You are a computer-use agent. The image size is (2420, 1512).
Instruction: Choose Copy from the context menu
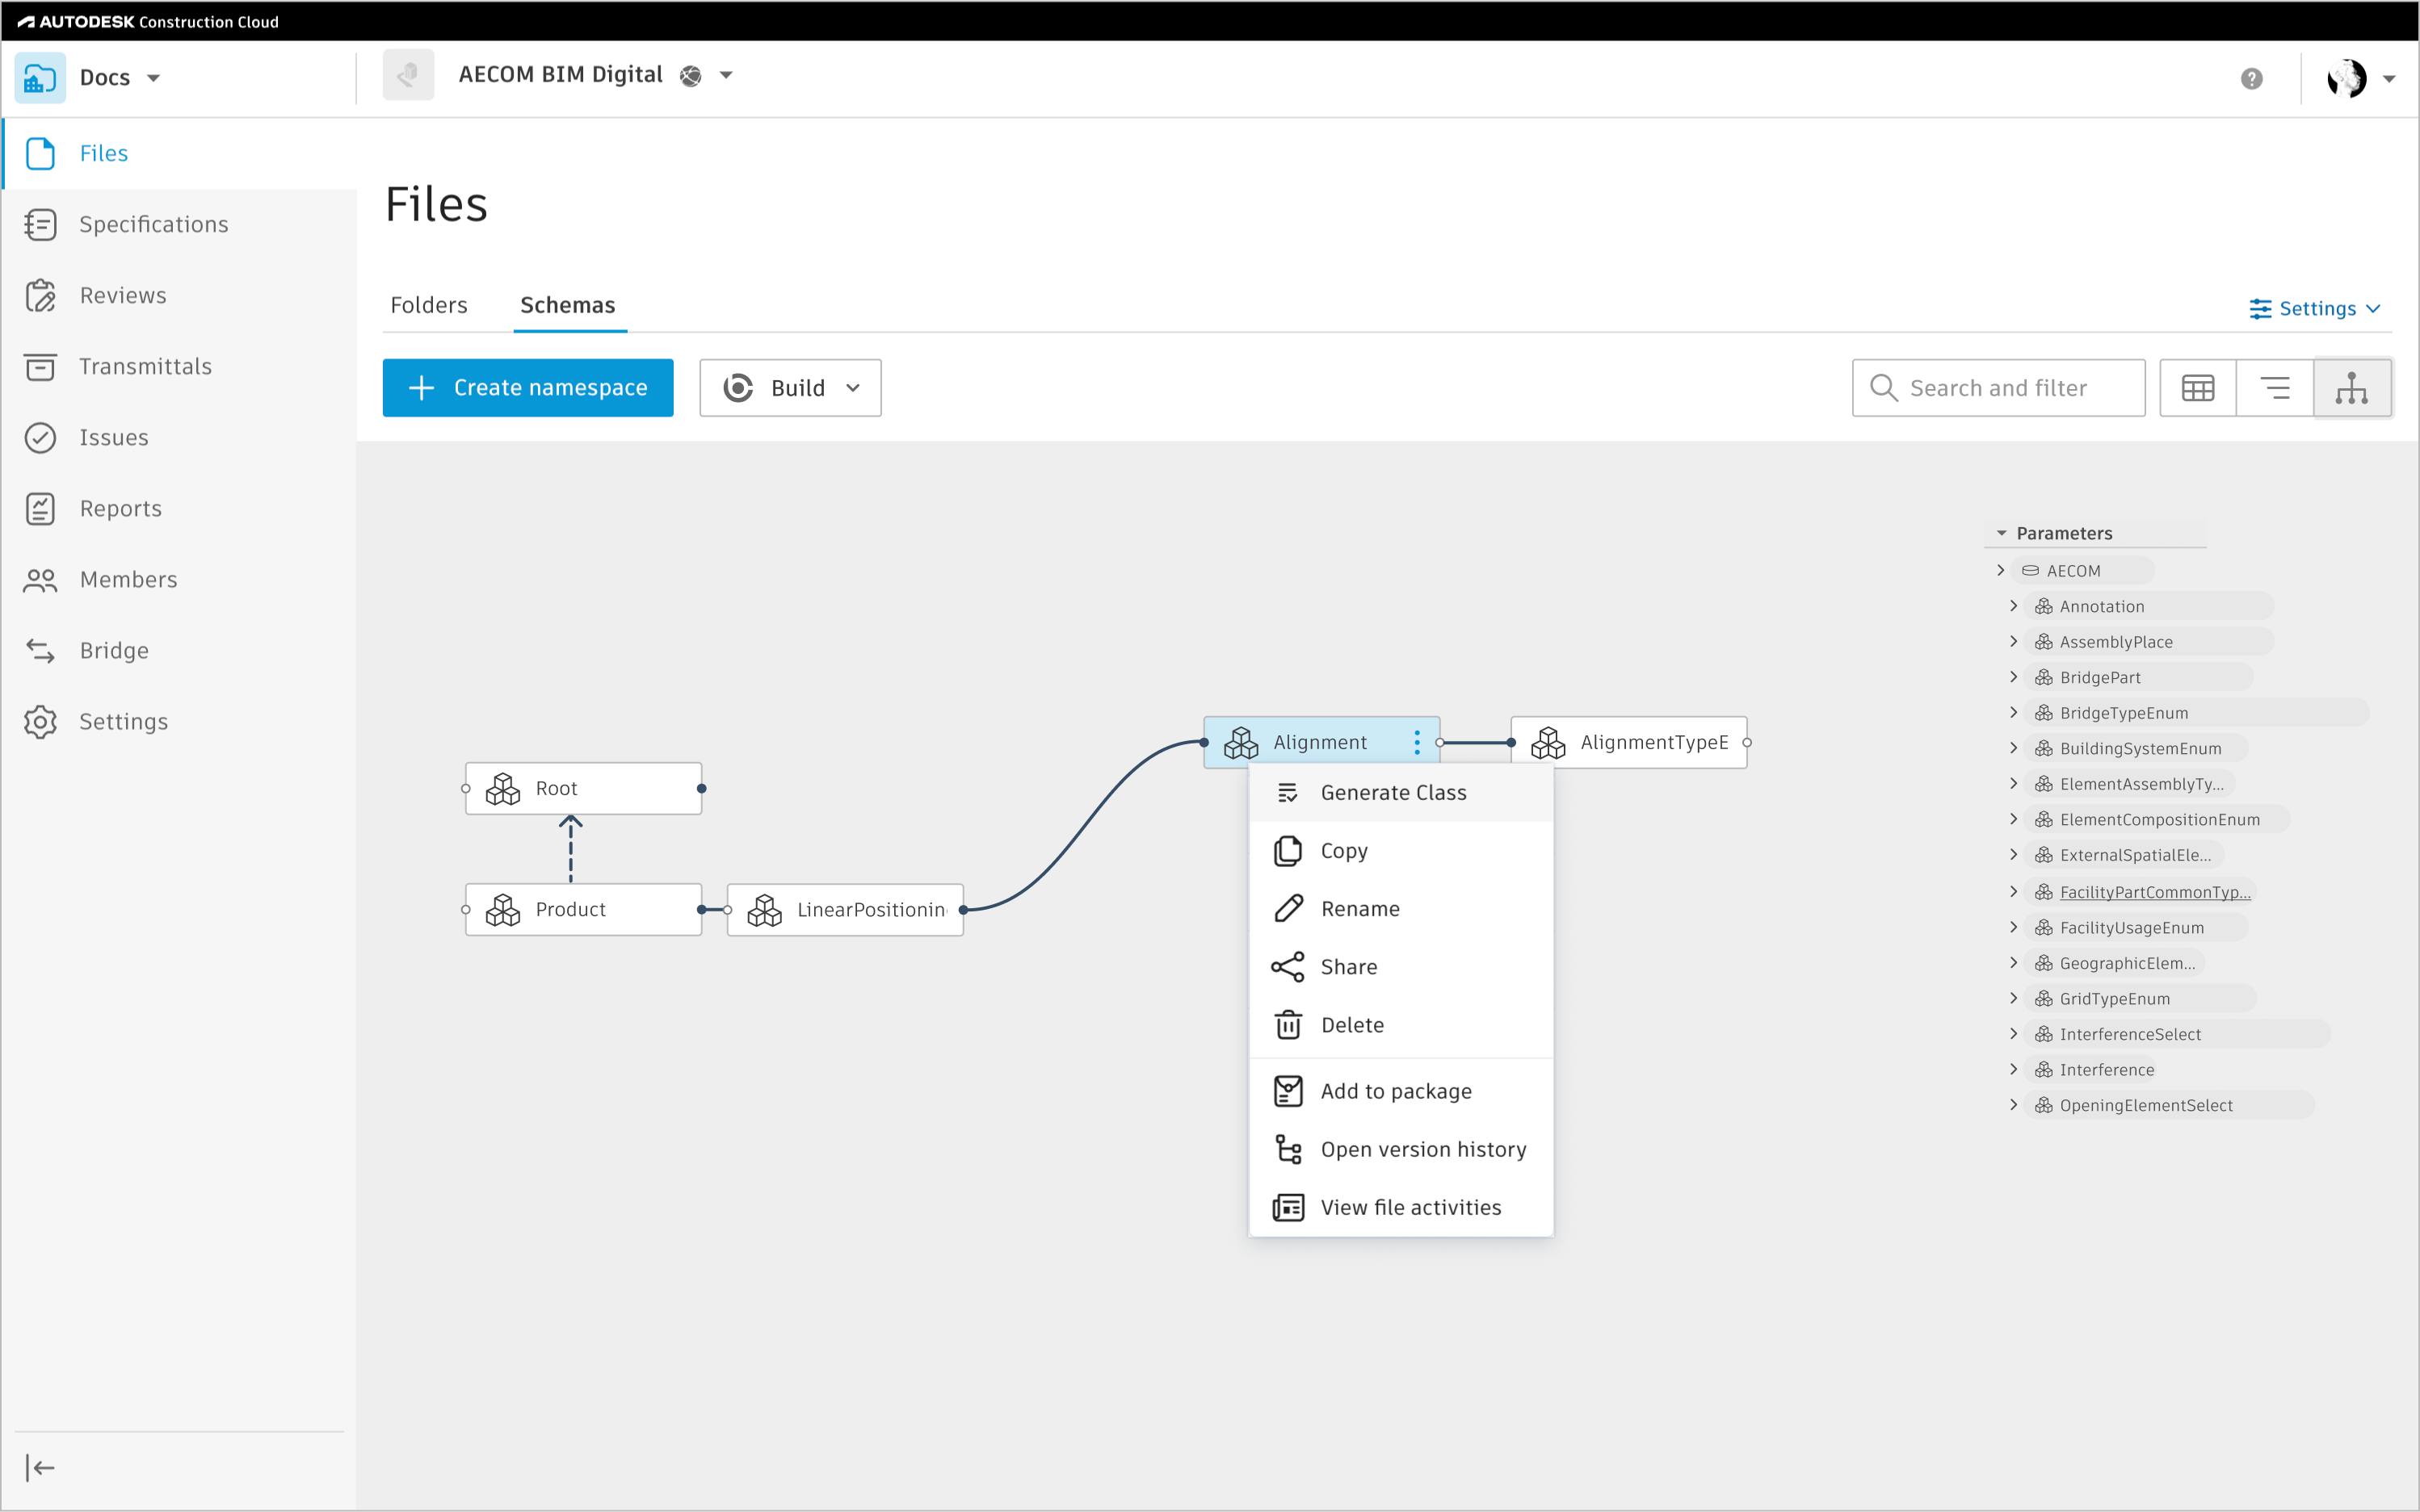pyautogui.click(x=1401, y=850)
